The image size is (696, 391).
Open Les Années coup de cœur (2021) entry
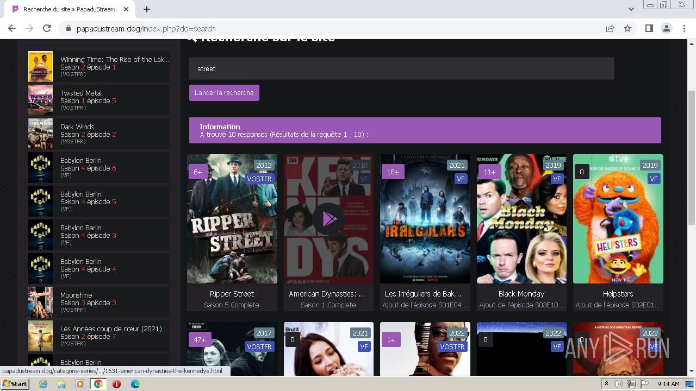(x=99, y=336)
